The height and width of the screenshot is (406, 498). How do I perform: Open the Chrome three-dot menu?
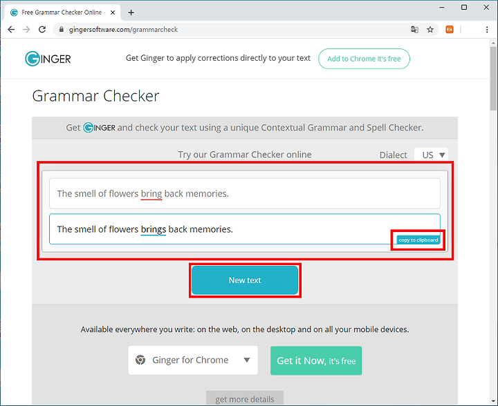pyautogui.click(x=487, y=30)
